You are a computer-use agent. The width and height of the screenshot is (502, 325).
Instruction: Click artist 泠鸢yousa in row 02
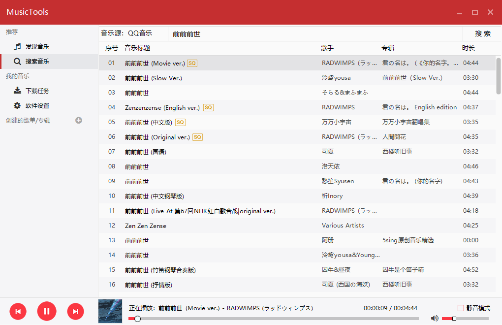pos(336,78)
